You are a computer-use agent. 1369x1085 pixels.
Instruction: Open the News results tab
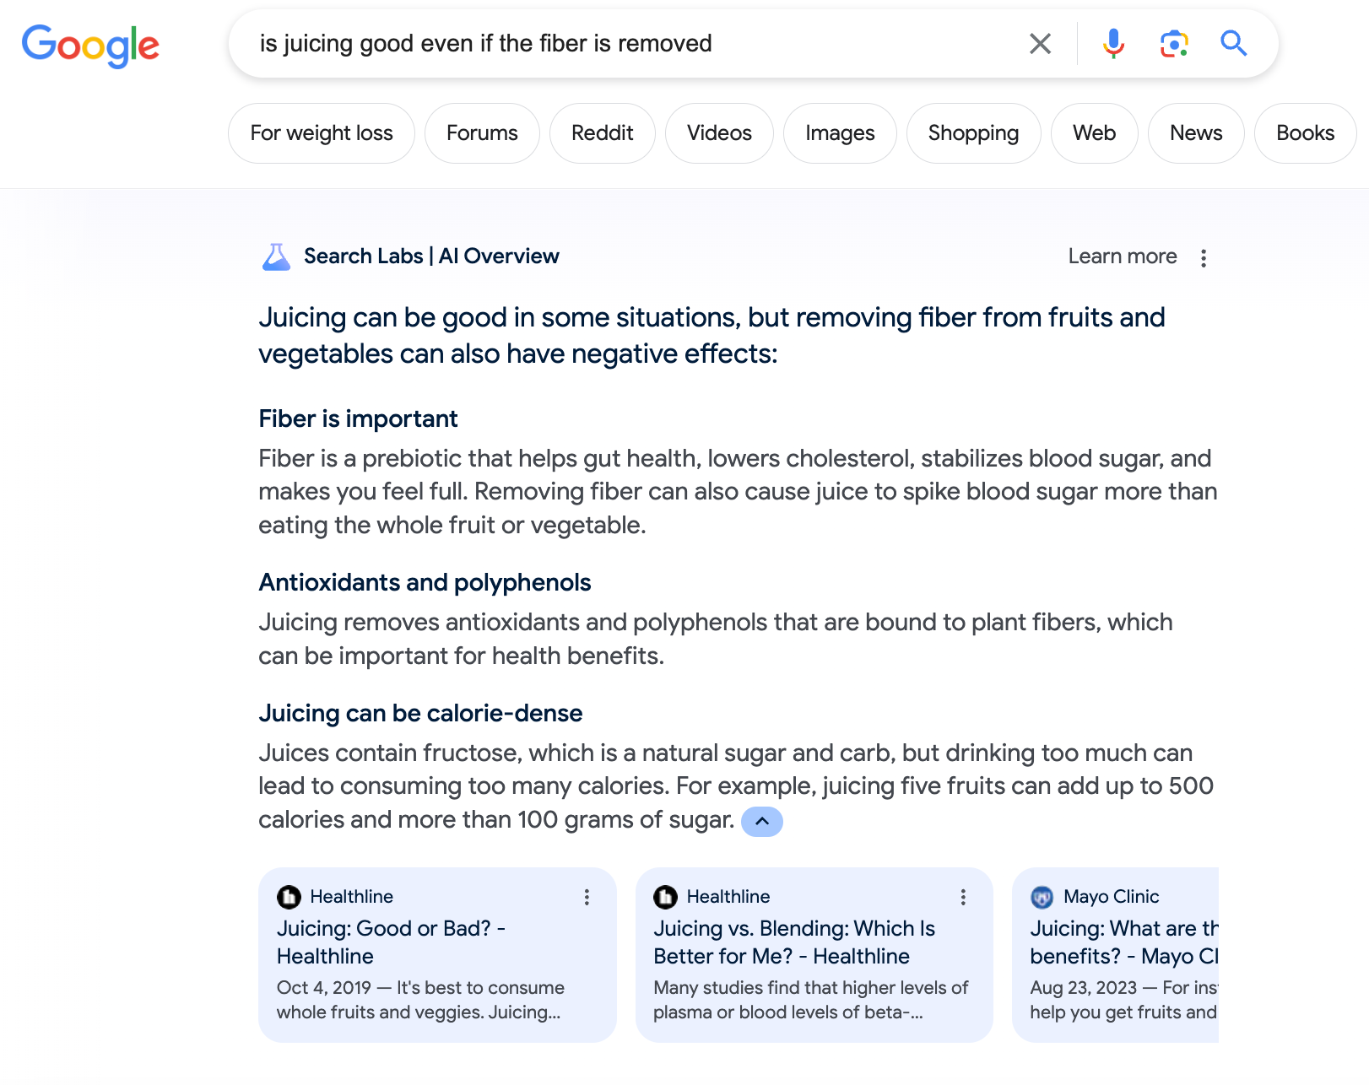1196,133
